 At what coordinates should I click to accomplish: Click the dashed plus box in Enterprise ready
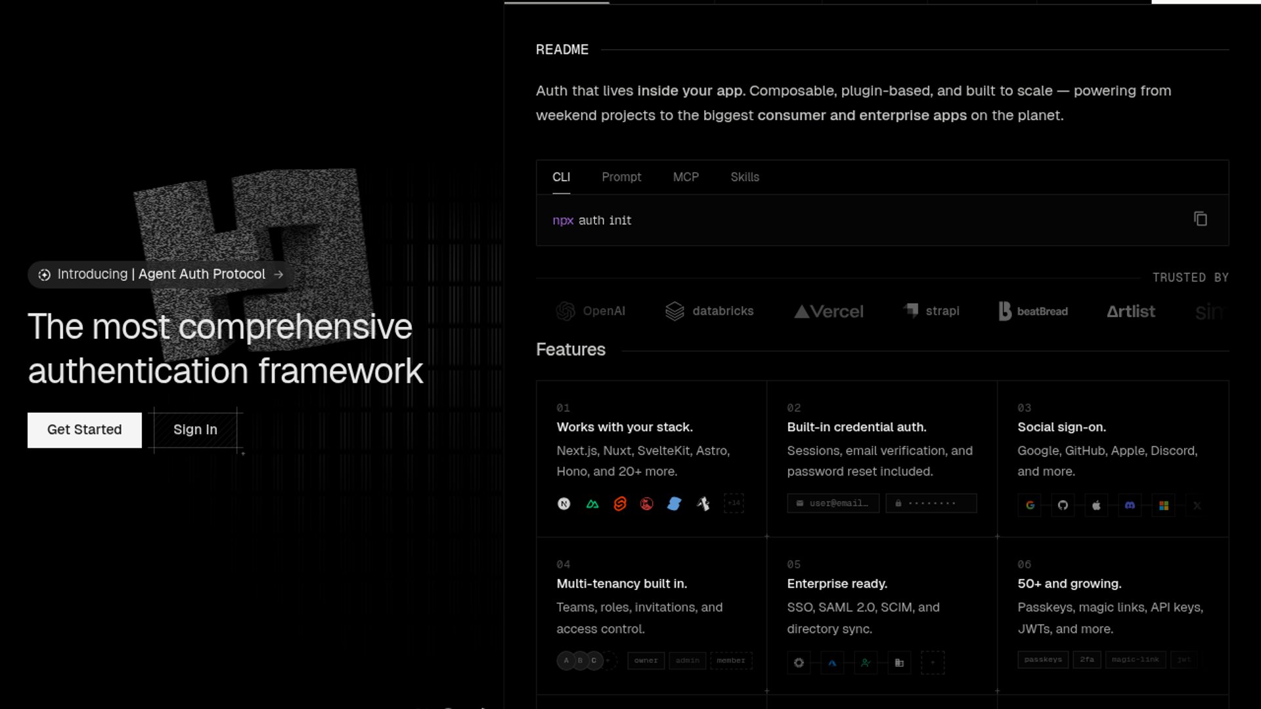[933, 663]
